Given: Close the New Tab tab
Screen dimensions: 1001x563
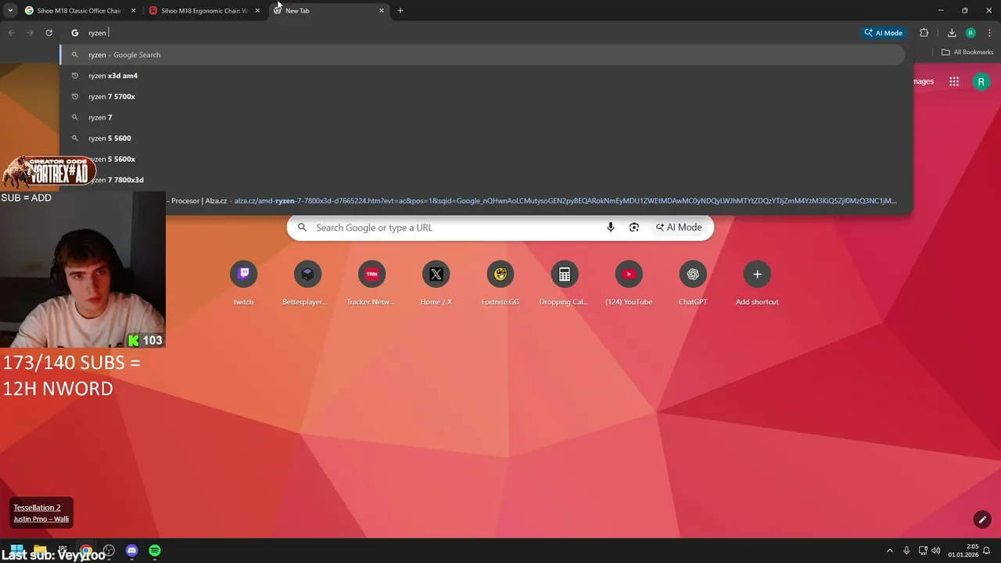Looking at the screenshot, I should [x=382, y=11].
